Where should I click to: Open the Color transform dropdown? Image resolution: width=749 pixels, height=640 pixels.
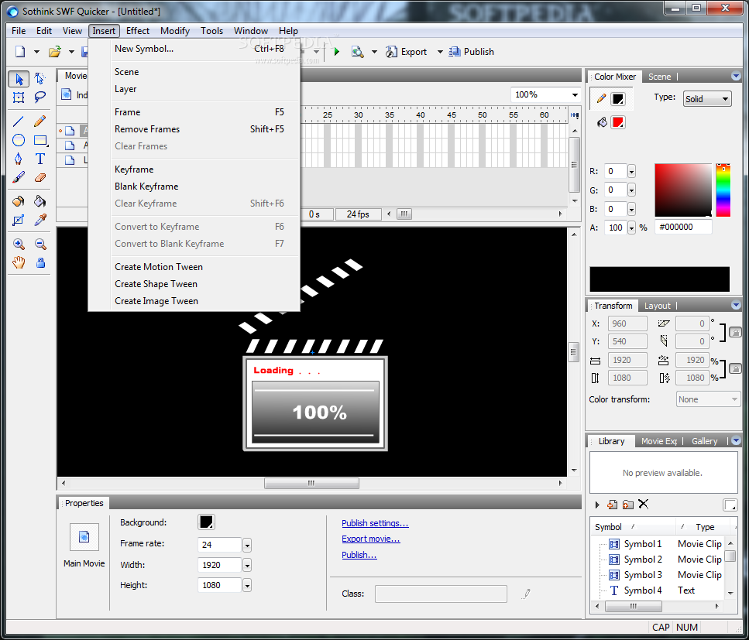(708, 399)
